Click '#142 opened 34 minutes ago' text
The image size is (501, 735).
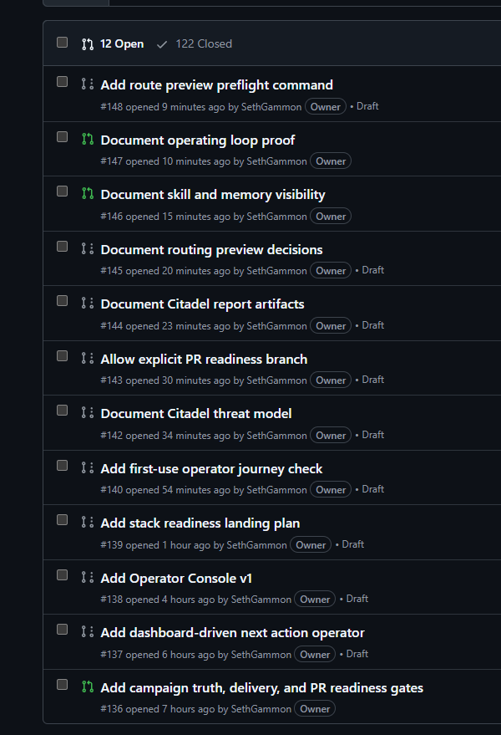point(165,436)
